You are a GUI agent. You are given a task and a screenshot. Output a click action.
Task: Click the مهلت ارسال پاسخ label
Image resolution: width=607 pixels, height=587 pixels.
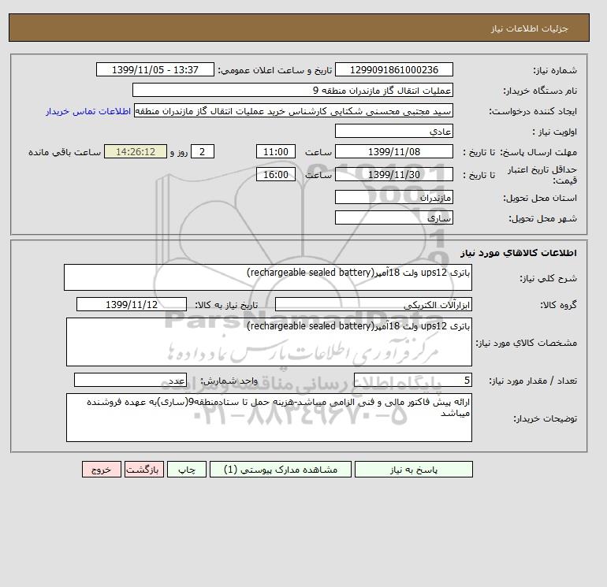coord(538,152)
